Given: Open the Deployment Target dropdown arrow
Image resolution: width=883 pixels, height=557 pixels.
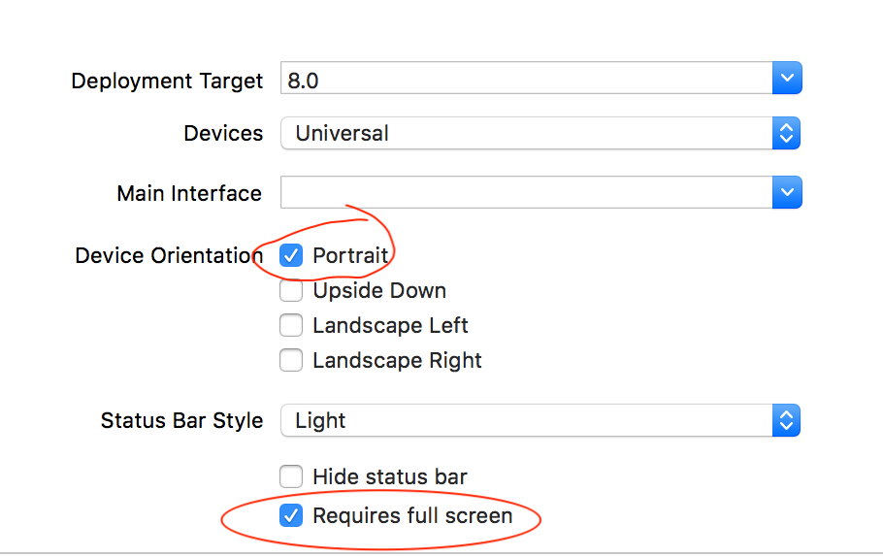Looking at the screenshot, I should coord(787,78).
